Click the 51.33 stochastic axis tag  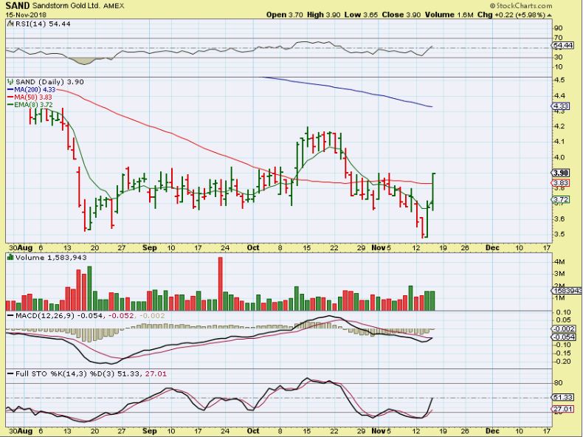pyautogui.click(x=562, y=397)
